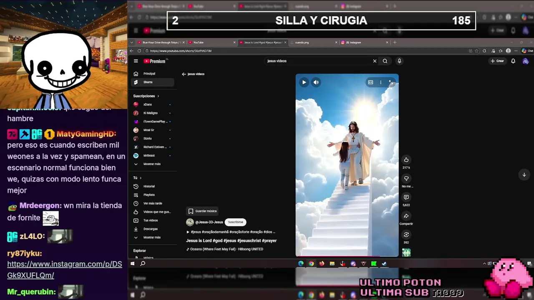Switch to the Instagram tab

[x=364, y=42]
